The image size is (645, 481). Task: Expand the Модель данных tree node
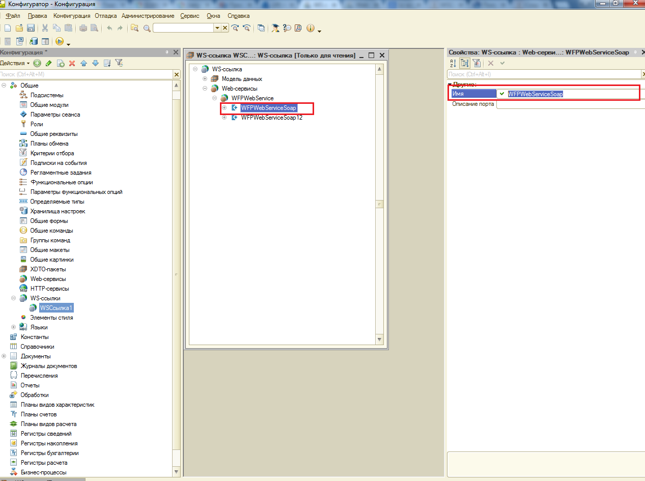(205, 79)
